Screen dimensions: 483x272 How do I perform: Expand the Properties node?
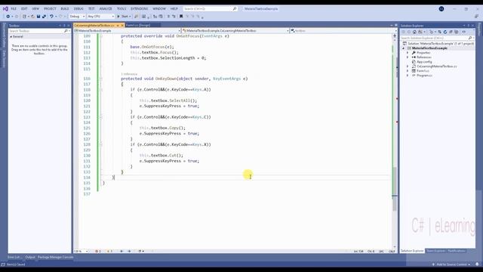408,53
